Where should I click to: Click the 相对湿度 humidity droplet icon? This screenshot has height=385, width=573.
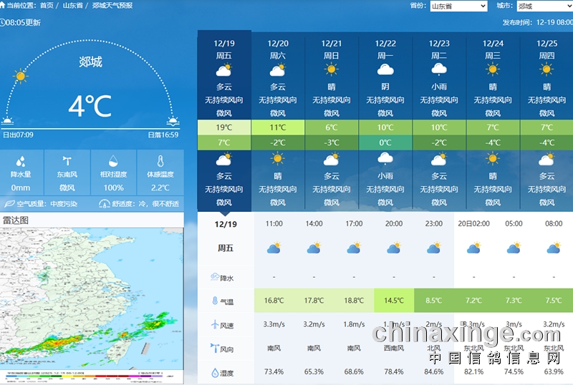pos(113,162)
